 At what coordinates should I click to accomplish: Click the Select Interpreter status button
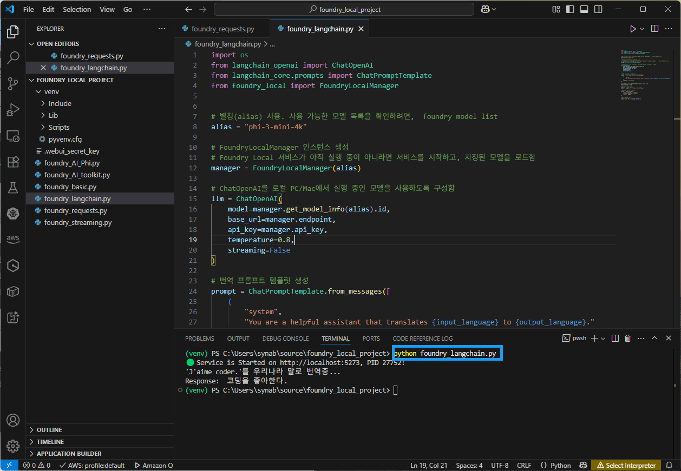click(626, 465)
